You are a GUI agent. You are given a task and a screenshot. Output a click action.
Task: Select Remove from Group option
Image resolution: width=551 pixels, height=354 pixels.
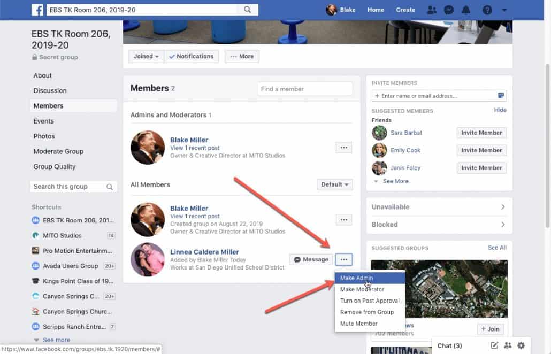(368, 312)
